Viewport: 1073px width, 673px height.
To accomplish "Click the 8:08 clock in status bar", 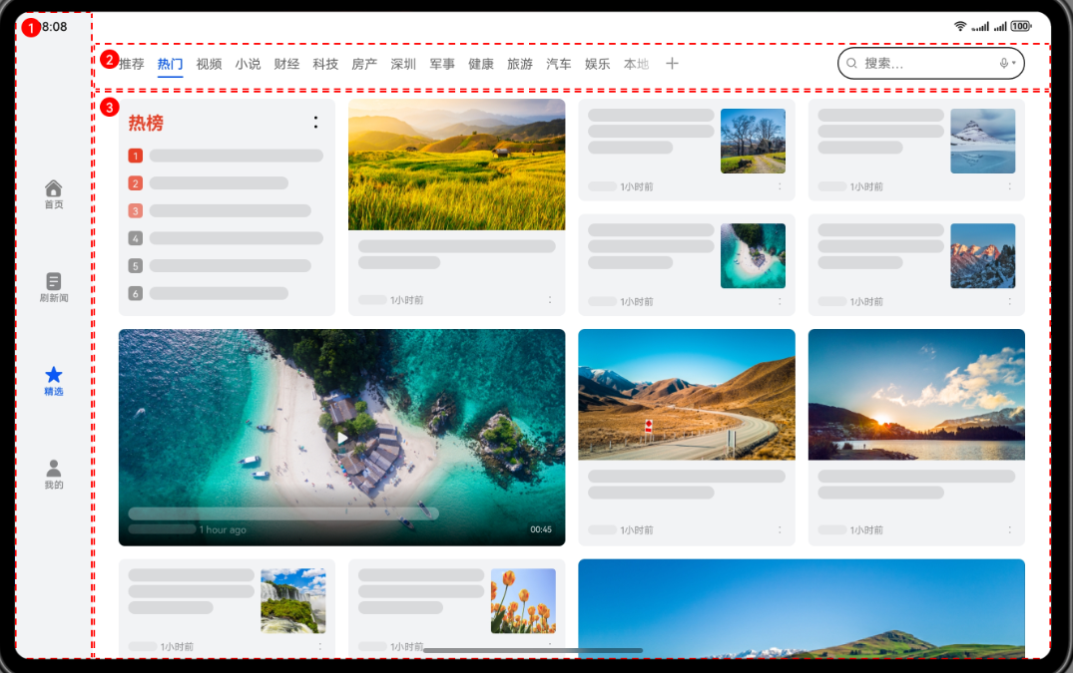I will tap(55, 27).
